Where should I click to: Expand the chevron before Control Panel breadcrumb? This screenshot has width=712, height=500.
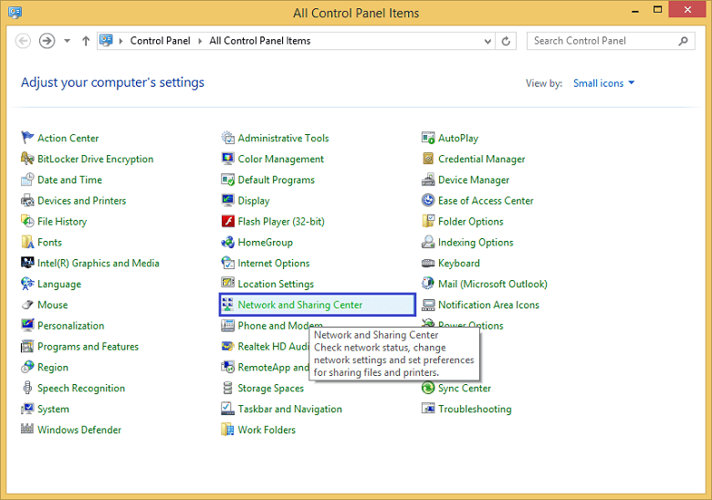point(120,41)
